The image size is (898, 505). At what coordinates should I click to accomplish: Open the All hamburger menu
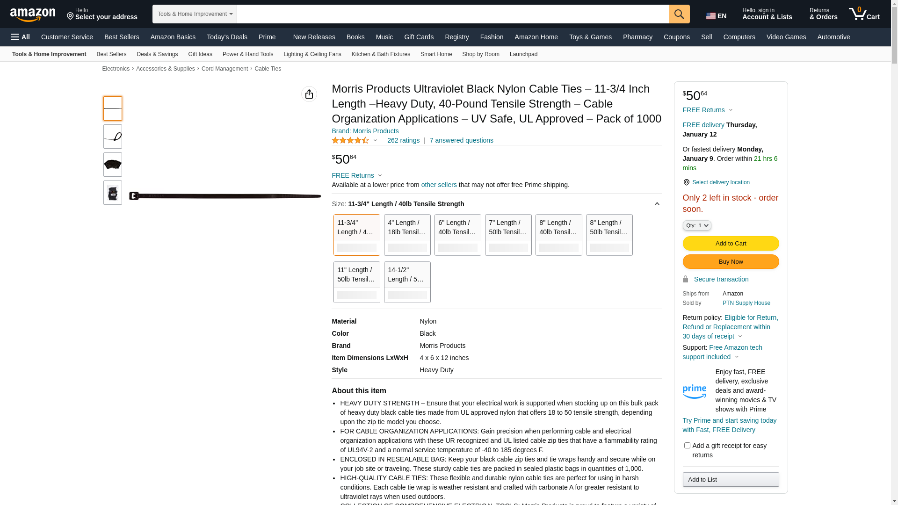[x=21, y=37]
